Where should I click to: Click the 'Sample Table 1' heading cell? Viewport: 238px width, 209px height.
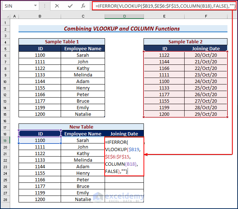[62, 42]
